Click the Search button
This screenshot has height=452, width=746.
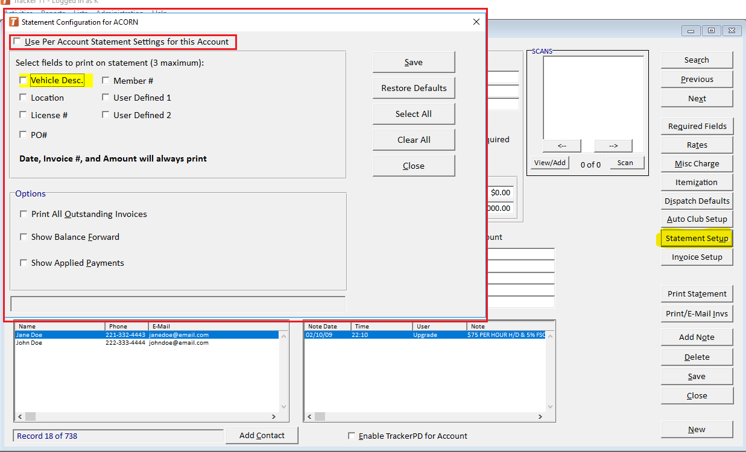tap(697, 60)
